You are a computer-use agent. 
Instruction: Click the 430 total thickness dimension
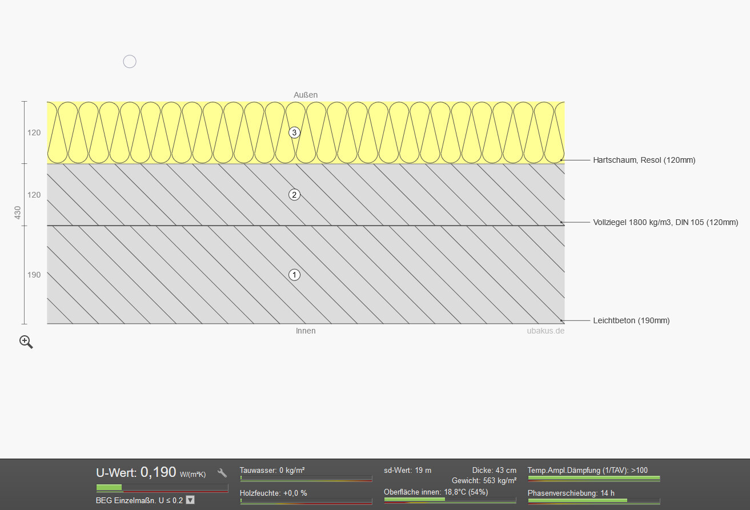[x=18, y=212]
